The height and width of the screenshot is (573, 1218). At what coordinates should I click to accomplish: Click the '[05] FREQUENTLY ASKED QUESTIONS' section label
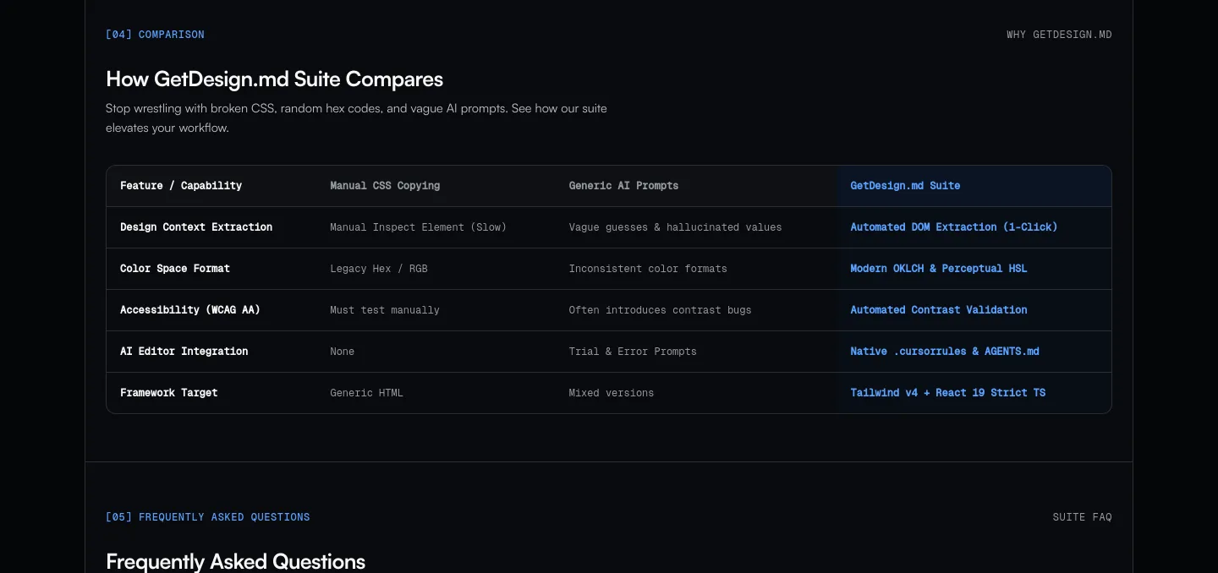(208, 517)
